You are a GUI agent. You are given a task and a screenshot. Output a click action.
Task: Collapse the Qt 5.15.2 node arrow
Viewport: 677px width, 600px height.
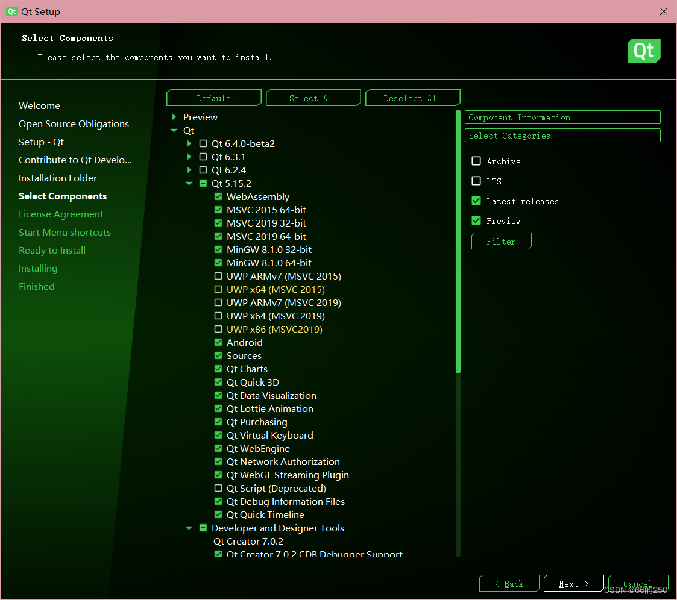(189, 183)
